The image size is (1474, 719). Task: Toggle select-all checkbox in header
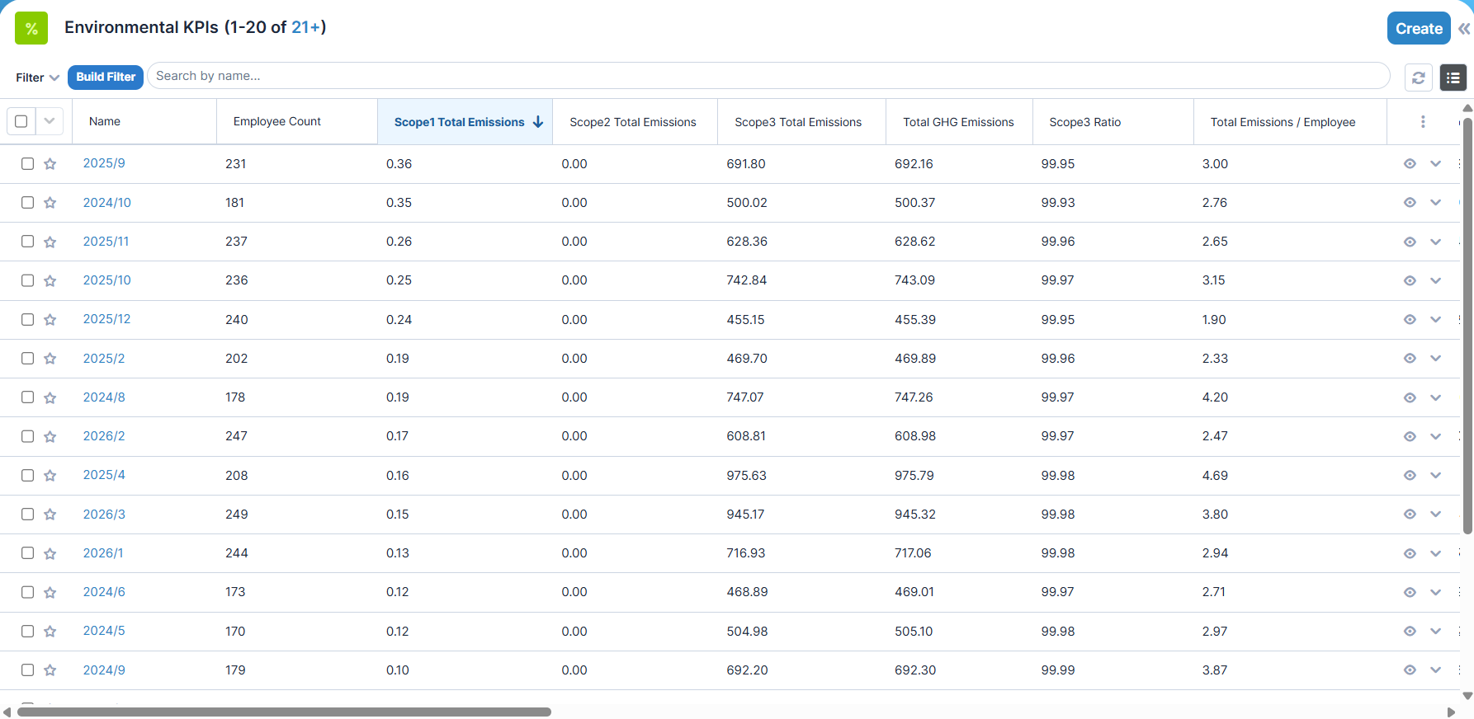21,121
